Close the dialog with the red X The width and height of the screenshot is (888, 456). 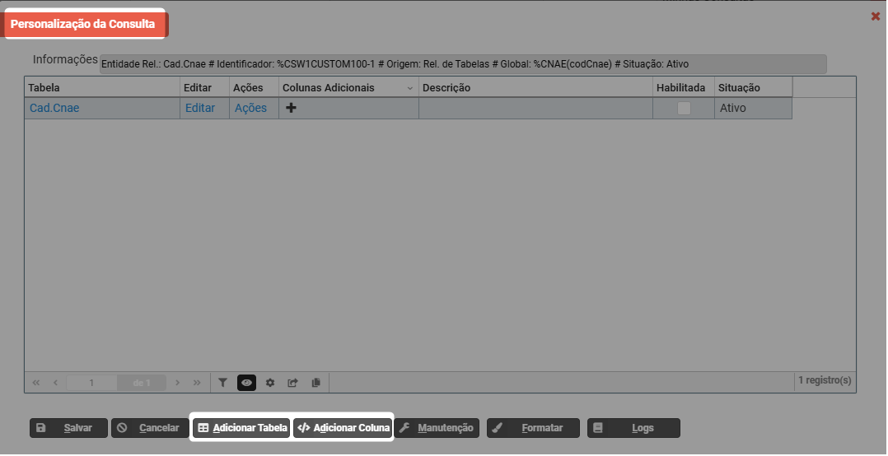pyautogui.click(x=875, y=16)
